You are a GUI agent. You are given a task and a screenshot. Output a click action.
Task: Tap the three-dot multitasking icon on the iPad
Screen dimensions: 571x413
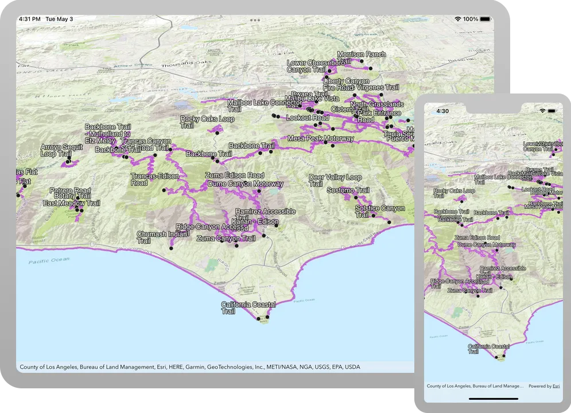coord(255,20)
